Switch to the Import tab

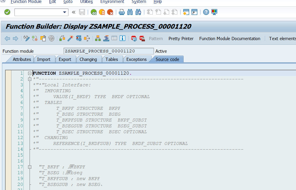44,59
